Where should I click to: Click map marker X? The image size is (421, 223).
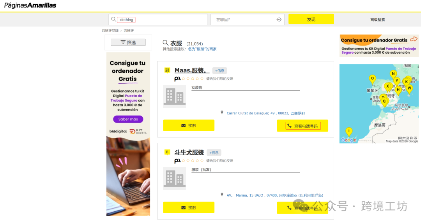pos(387,86)
